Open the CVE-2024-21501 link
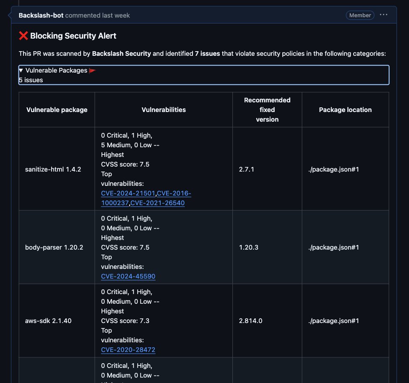 pos(128,193)
